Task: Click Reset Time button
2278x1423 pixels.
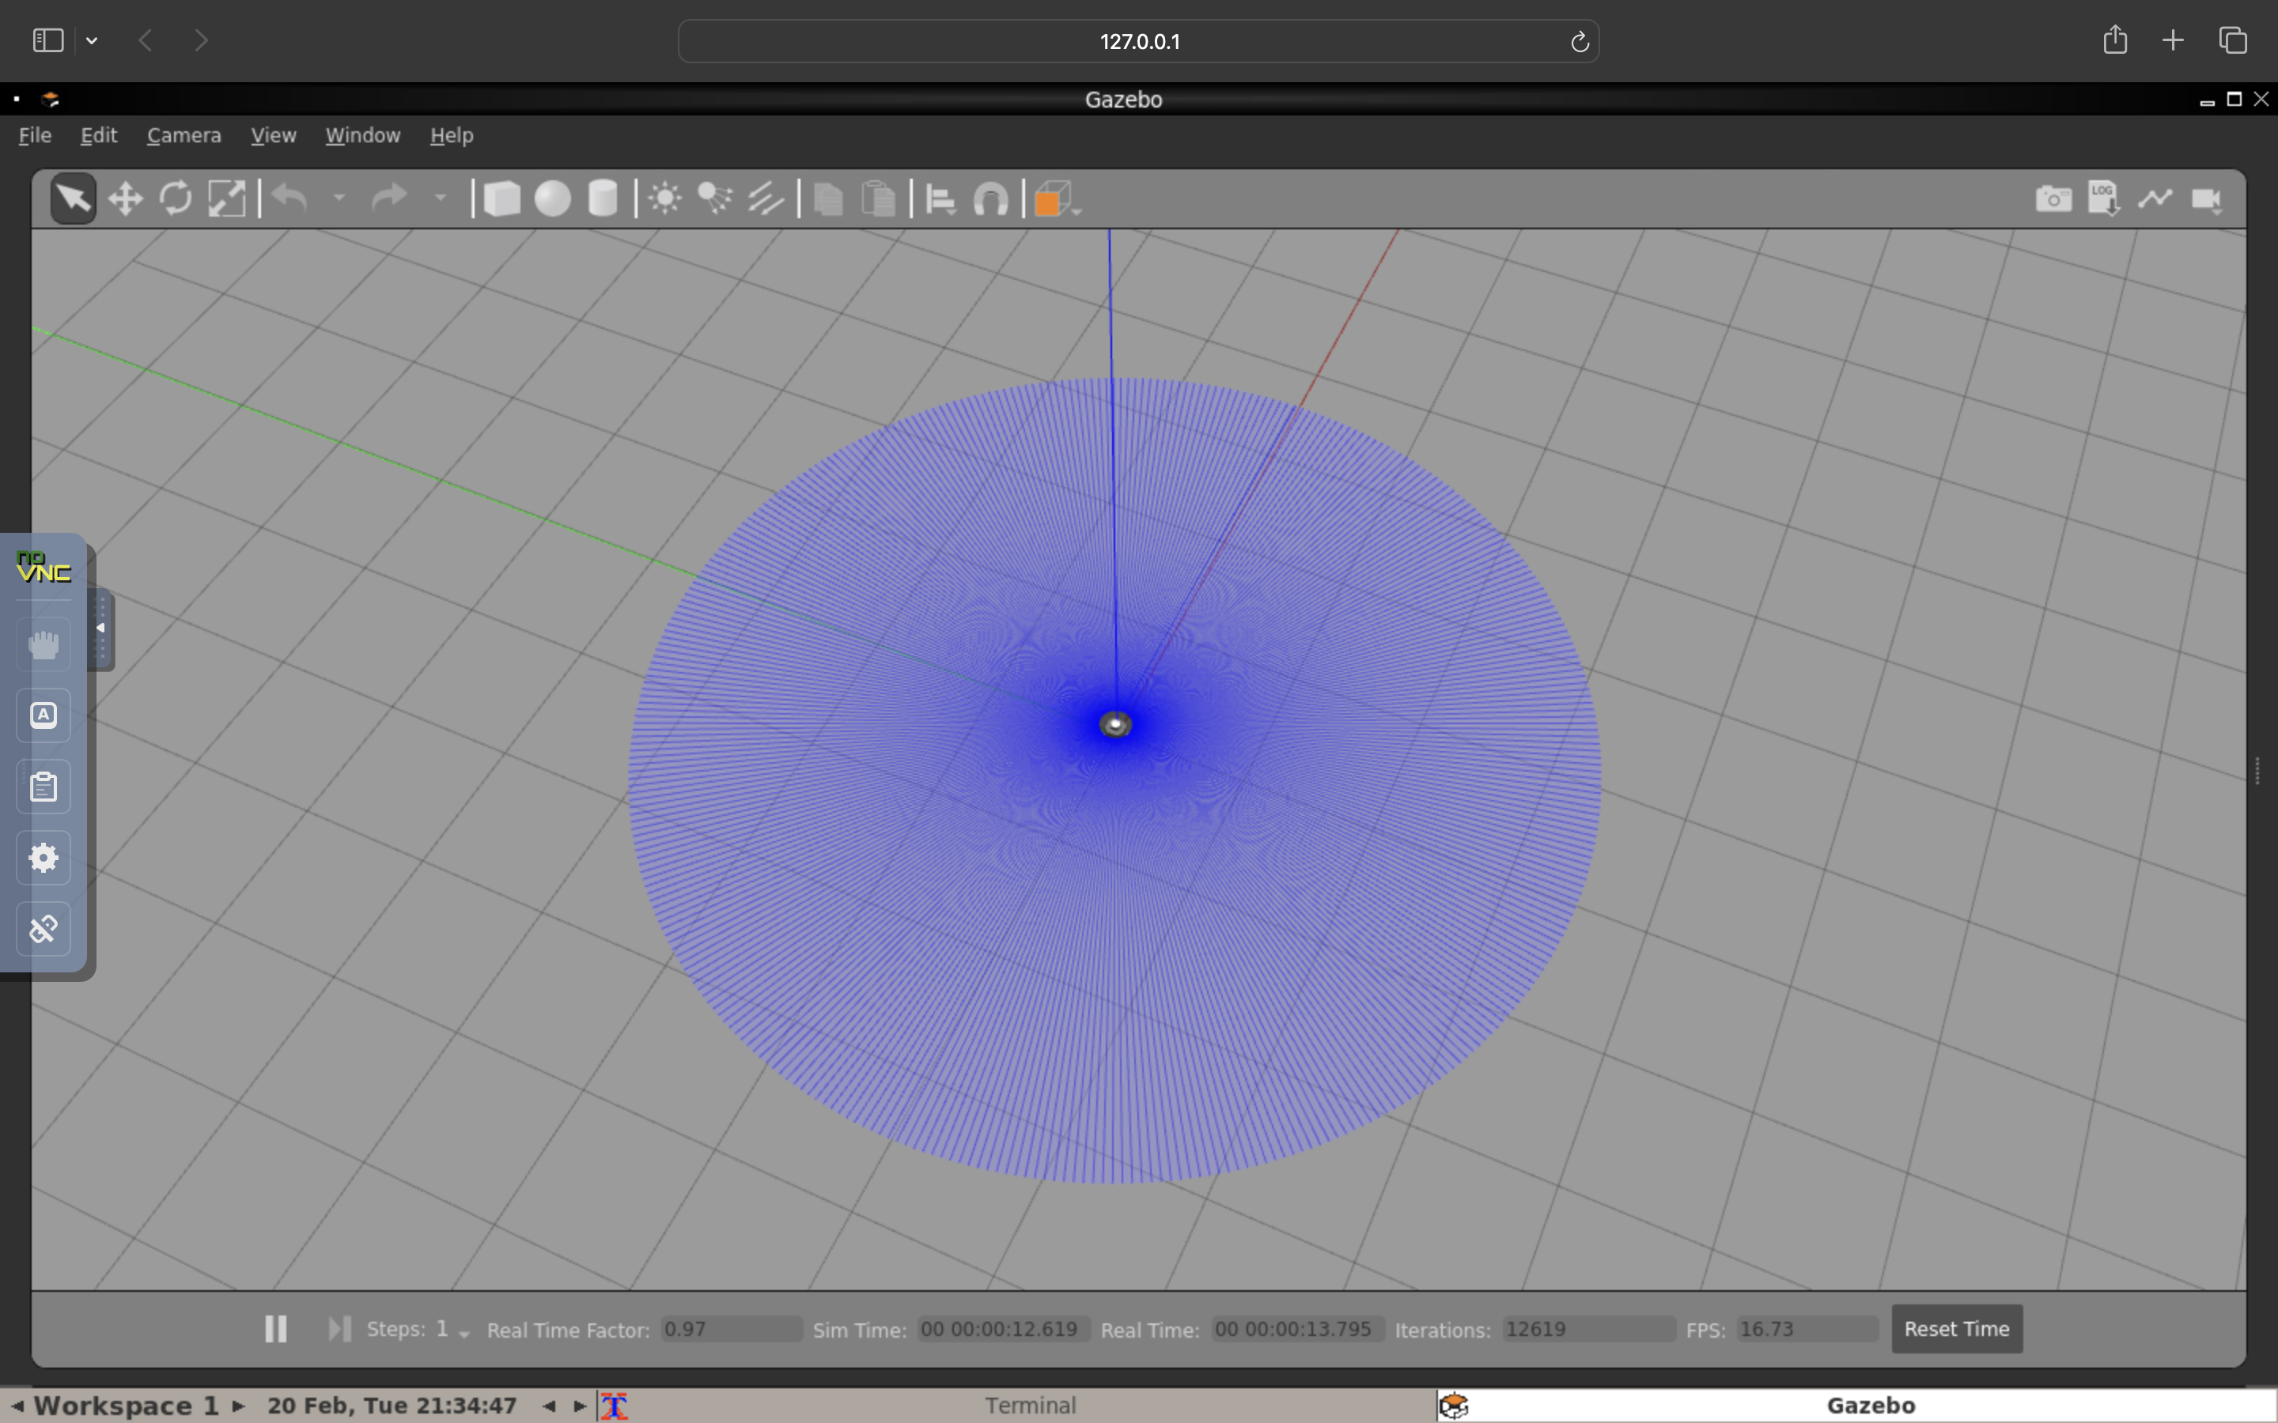Action: pos(1955,1328)
